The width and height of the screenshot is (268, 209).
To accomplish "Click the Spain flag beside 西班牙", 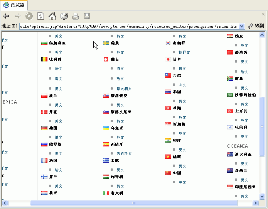I will (106, 144).
